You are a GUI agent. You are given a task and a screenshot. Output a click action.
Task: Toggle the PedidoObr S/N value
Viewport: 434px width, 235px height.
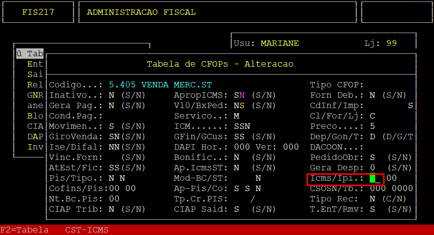pos(372,157)
